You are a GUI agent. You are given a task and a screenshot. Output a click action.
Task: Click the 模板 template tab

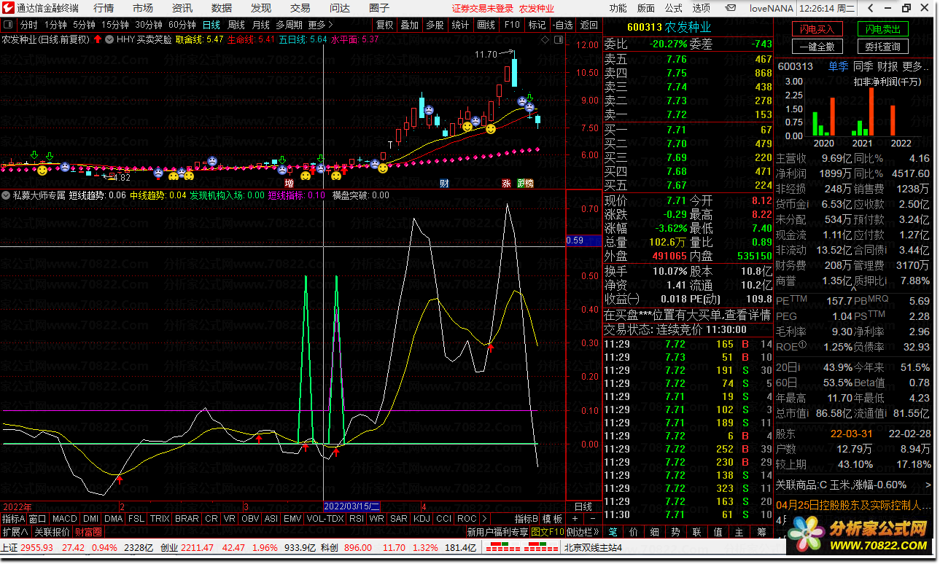tap(552, 519)
